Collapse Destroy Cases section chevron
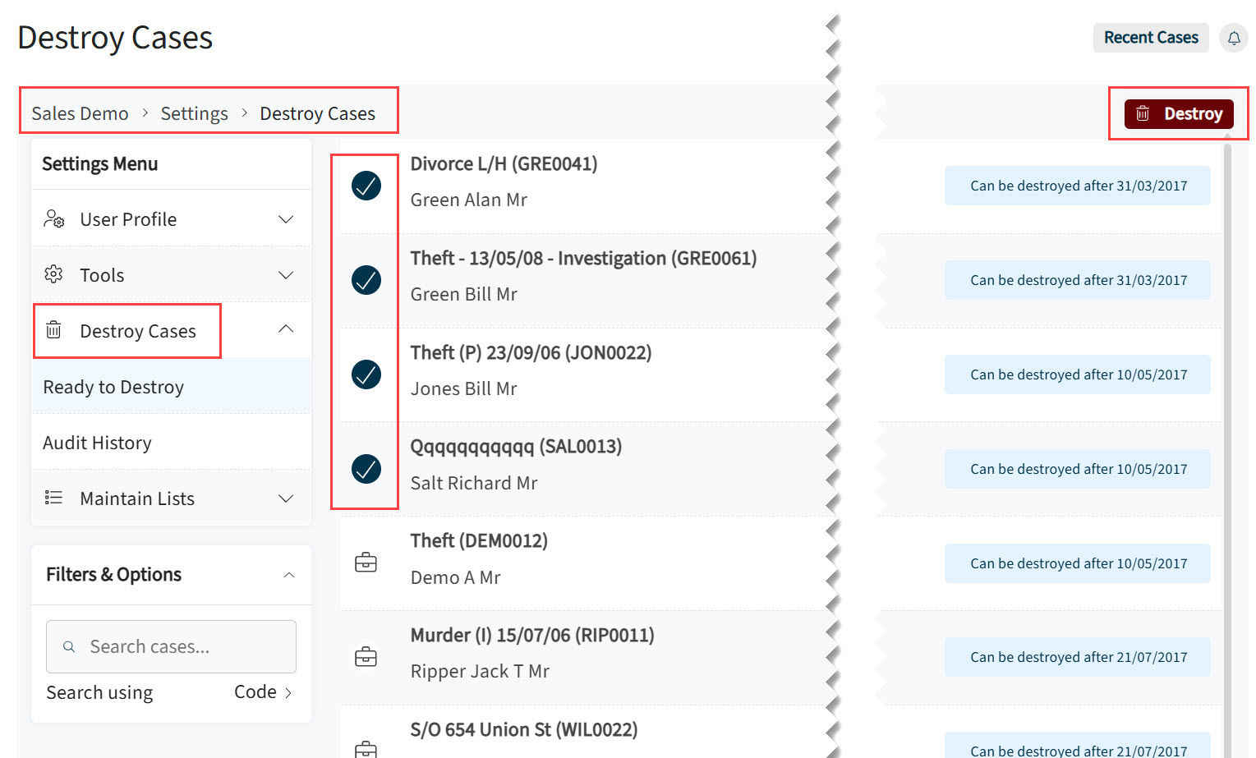 pos(286,329)
